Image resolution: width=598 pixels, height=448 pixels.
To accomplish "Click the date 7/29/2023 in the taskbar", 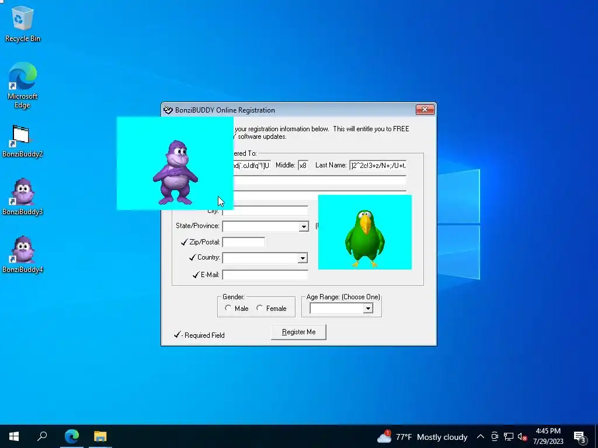I will 548,442.
